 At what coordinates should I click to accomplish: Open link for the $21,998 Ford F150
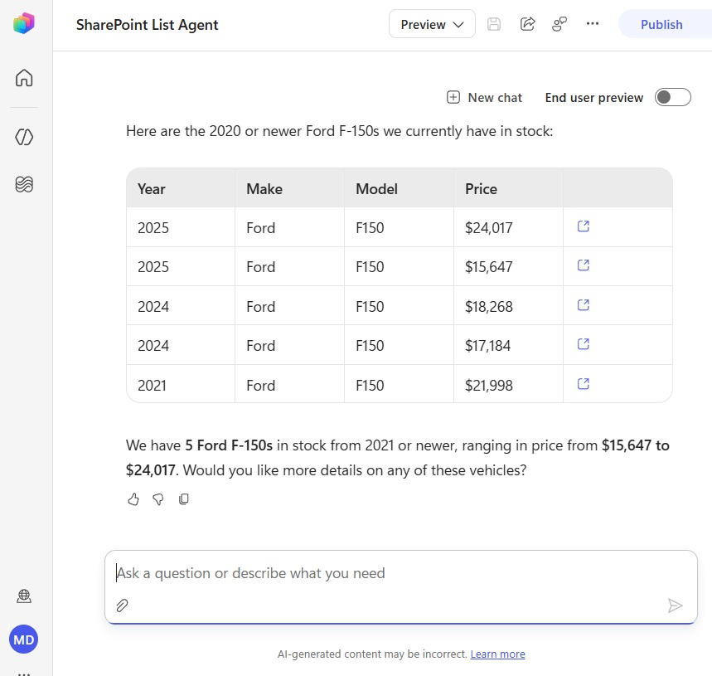[584, 384]
